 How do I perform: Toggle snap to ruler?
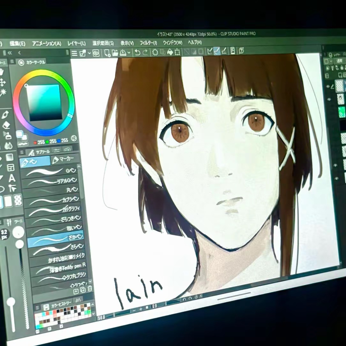click(210, 51)
